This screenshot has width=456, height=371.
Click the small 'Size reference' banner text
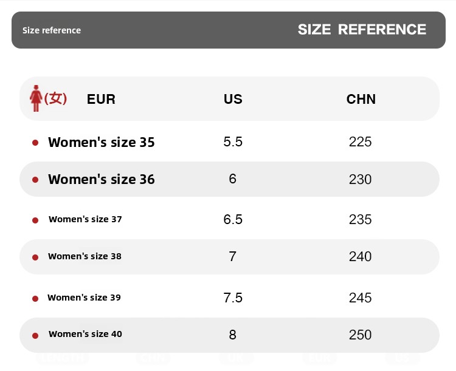52,30
